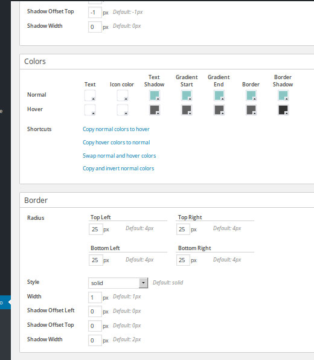Click Copy and invert normal colors link

pos(118,169)
